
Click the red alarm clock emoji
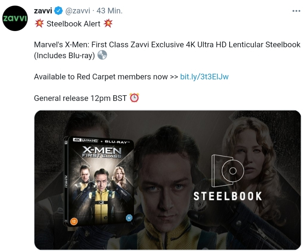tap(135, 98)
